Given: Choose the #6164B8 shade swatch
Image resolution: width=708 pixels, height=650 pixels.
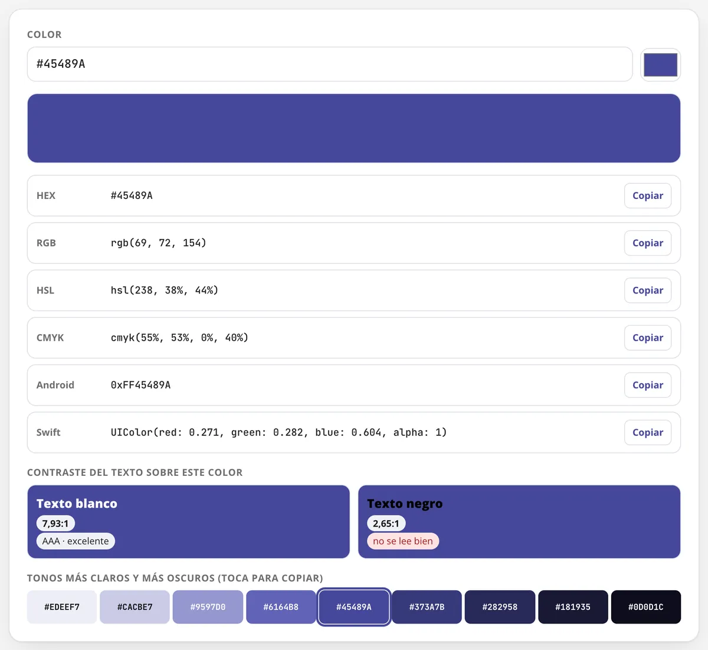Looking at the screenshot, I should click(x=281, y=607).
